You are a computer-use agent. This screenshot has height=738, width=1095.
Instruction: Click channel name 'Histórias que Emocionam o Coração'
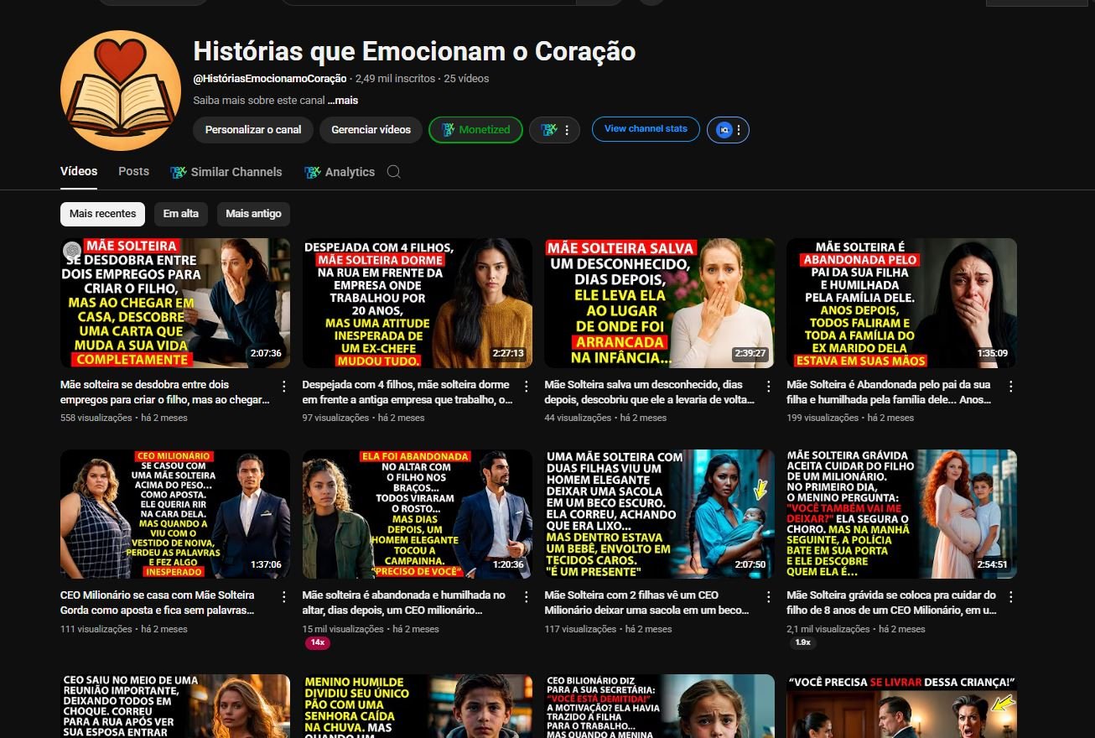point(414,52)
